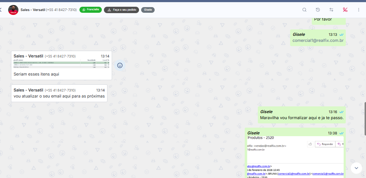Click the Faça o seu pedido tag
Image resolution: width=366 pixels, height=178 pixels.
(121, 10)
